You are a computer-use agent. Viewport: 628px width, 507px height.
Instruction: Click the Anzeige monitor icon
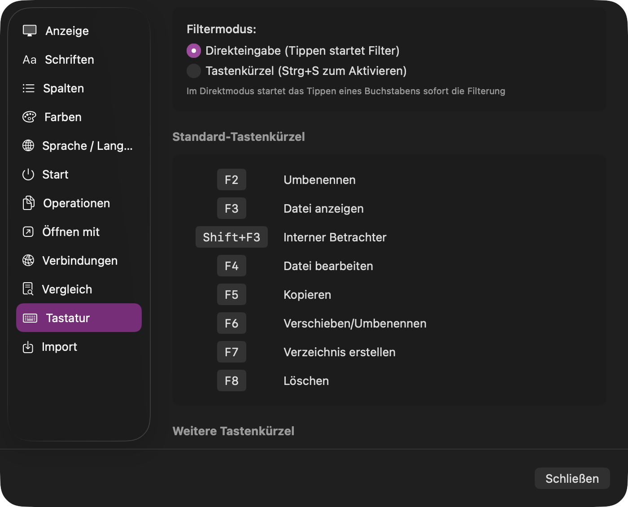(30, 30)
